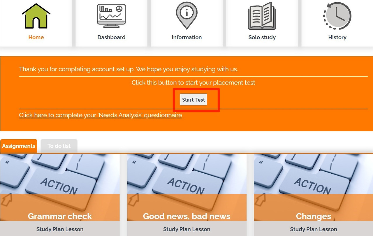Click Study Plan Lesson under Changes

314,229
